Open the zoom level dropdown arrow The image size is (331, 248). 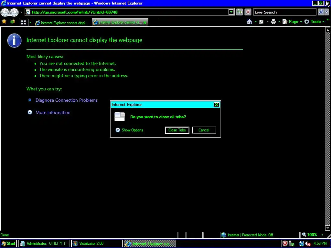point(322,235)
